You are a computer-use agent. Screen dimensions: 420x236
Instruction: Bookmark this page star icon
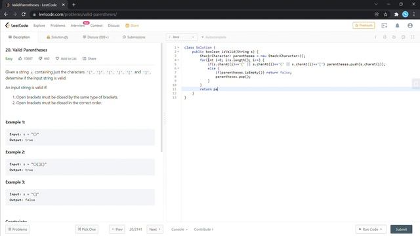pos(385,14)
